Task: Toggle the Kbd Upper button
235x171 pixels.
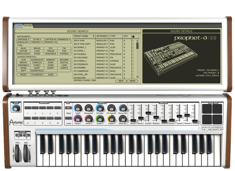Action: (68, 108)
